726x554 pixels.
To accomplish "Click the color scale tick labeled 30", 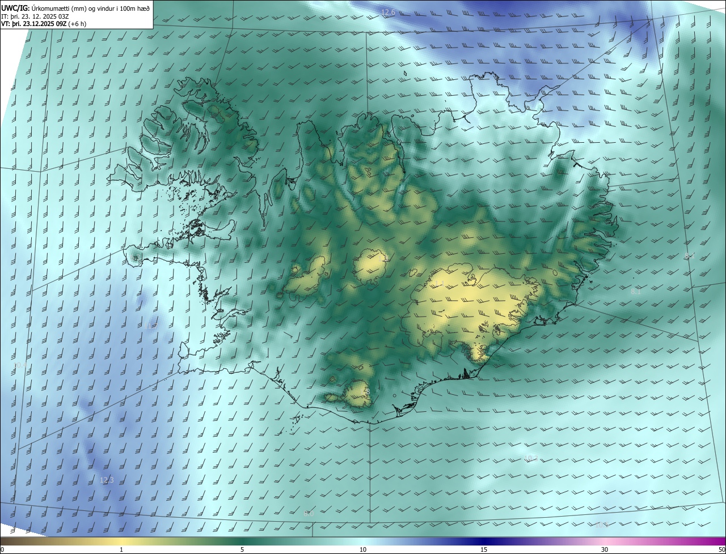I will click(605, 549).
